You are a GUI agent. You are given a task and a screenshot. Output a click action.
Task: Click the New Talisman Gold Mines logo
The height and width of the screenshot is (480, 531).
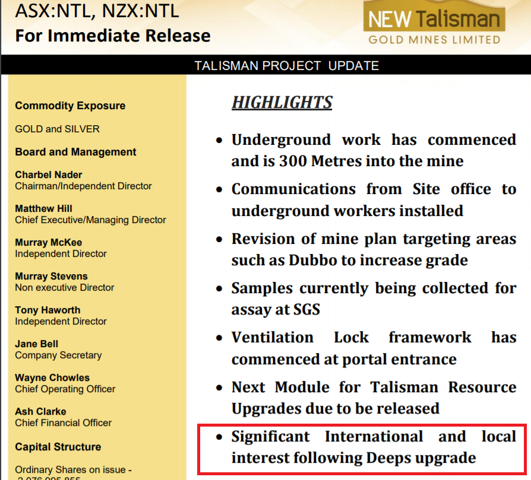click(x=434, y=23)
